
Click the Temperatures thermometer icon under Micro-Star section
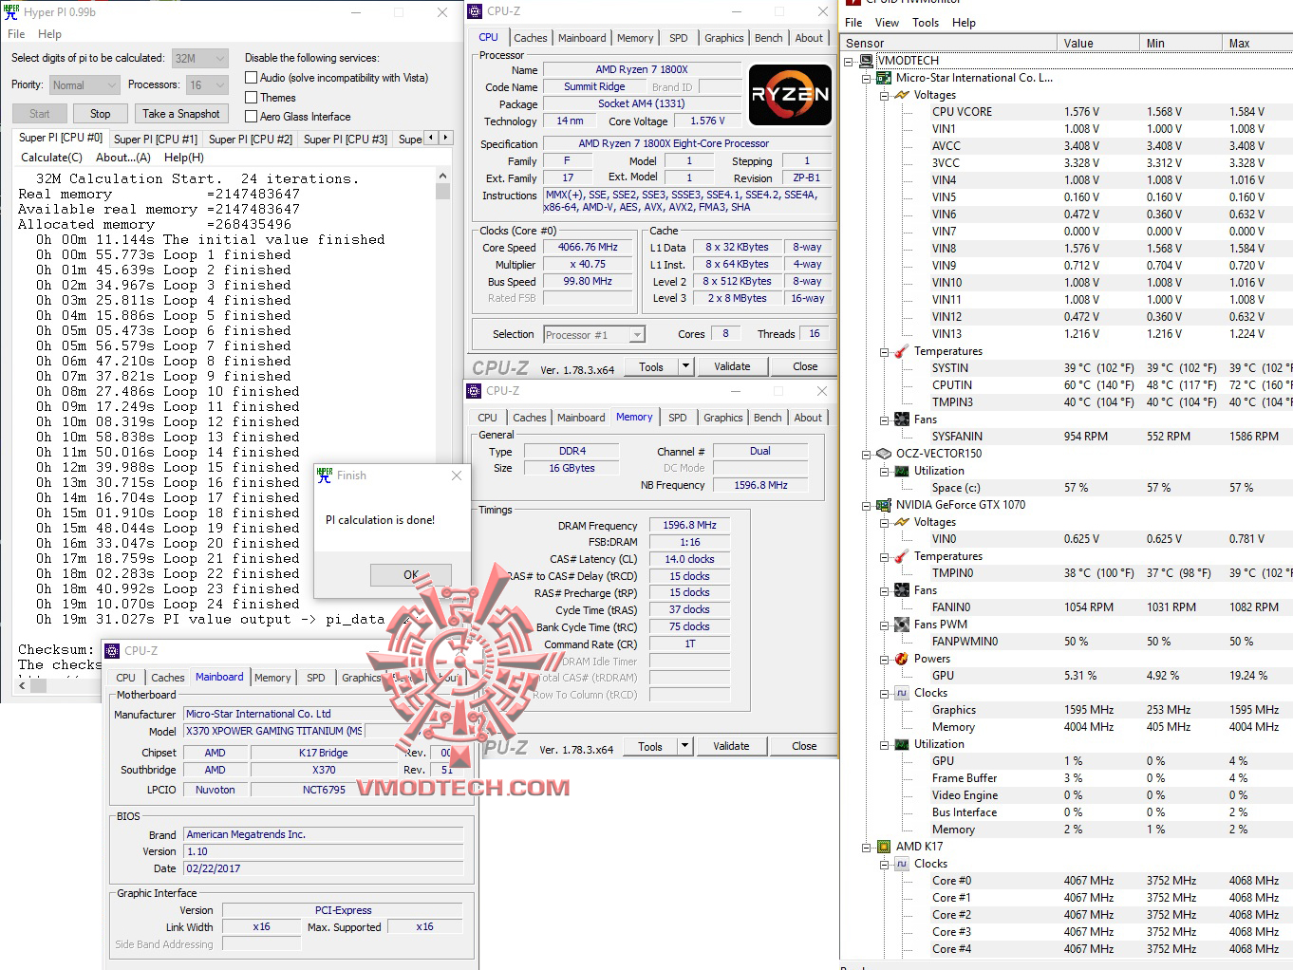[900, 350]
